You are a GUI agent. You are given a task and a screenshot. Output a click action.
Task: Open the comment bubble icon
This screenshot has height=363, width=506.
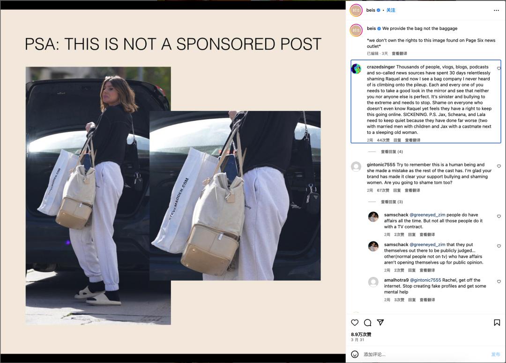[x=368, y=322]
